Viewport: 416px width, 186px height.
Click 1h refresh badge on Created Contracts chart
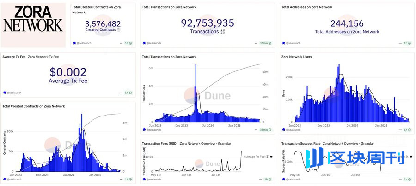[x=128, y=180]
